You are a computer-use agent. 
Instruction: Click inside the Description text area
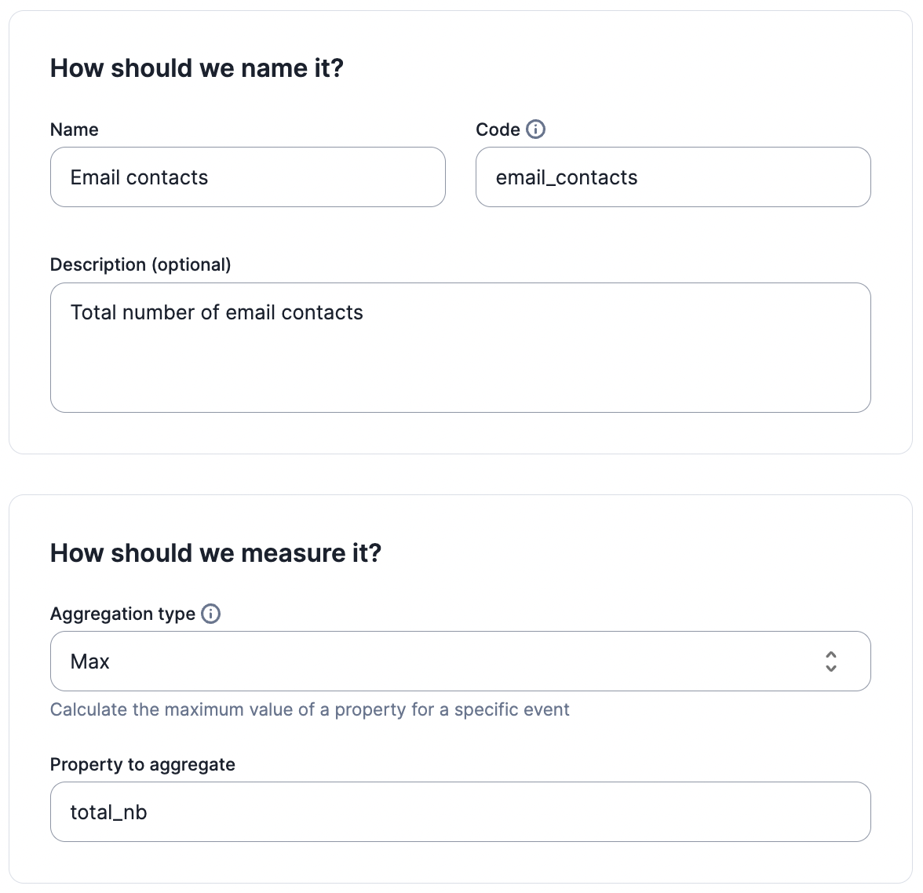[460, 348]
